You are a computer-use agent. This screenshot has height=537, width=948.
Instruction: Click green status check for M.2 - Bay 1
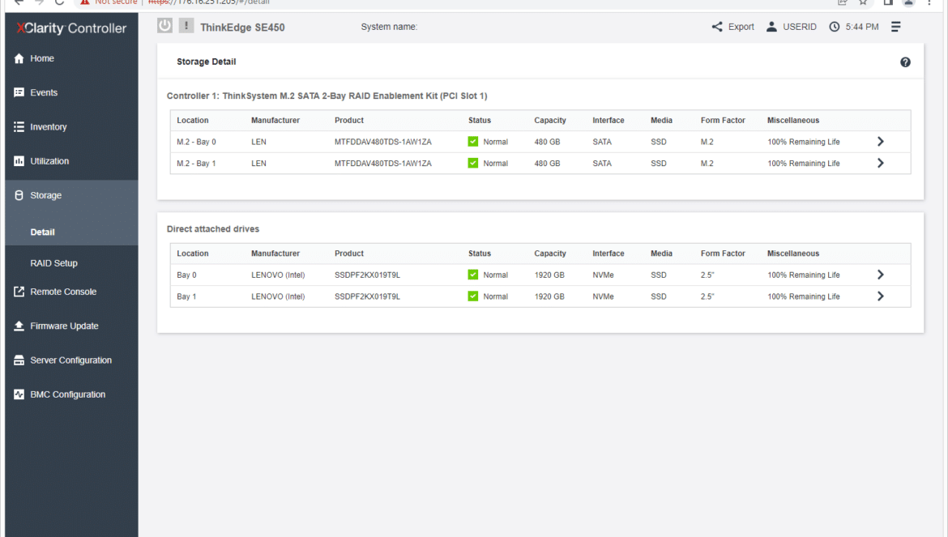coord(473,163)
